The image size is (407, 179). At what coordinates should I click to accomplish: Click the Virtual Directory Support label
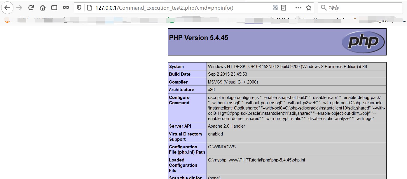(x=186, y=137)
